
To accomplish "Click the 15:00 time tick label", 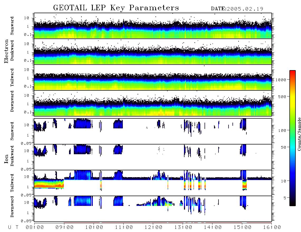I will pyautogui.click(x=242, y=228).
